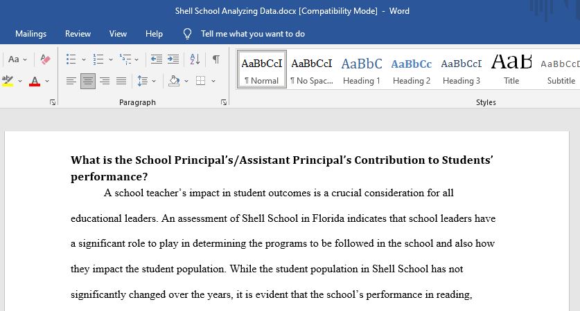
Task: Toggle center alignment
Action: (x=88, y=81)
